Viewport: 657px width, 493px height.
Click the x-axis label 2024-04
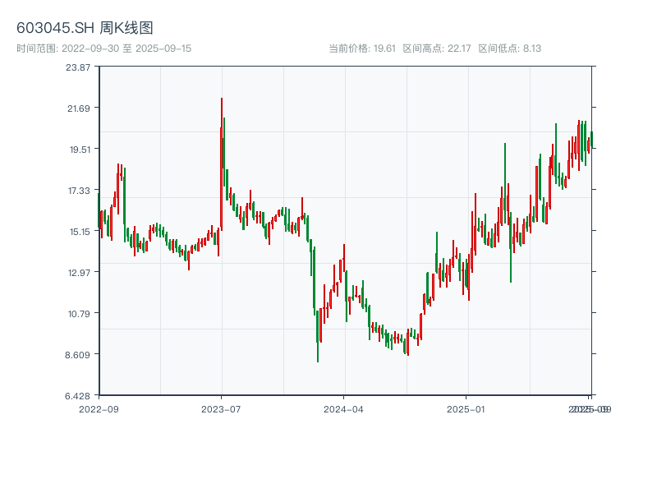(x=343, y=409)
